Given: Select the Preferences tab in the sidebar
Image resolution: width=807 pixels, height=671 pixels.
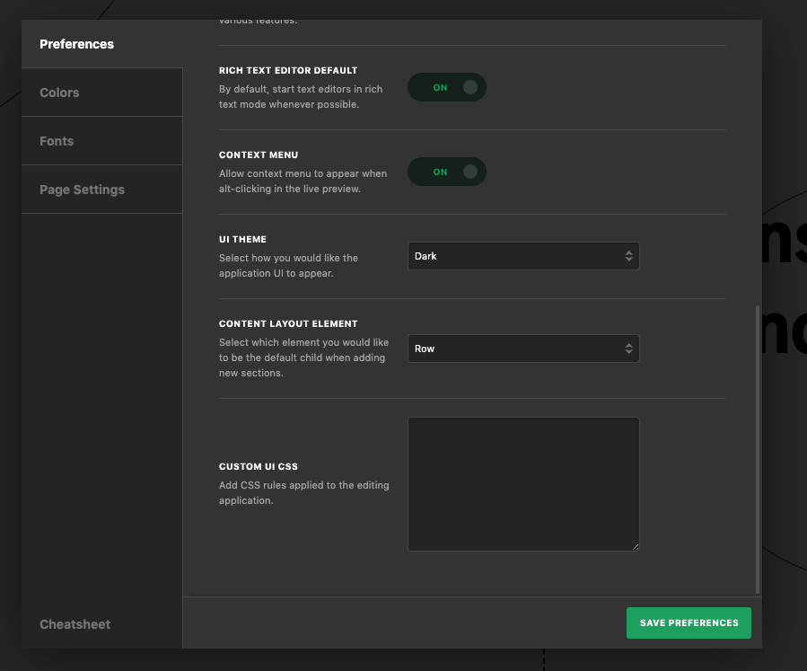Looking at the screenshot, I should tap(77, 44).
